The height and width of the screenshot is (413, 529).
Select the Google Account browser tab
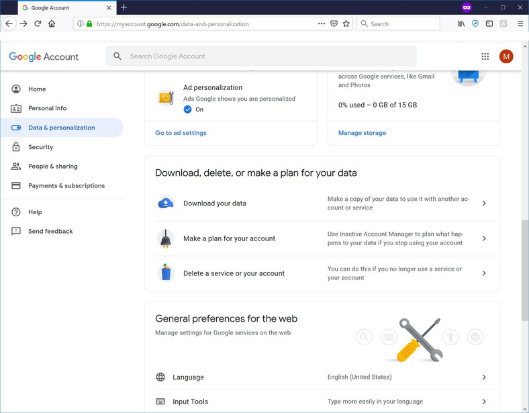click(x=67, y=7)
